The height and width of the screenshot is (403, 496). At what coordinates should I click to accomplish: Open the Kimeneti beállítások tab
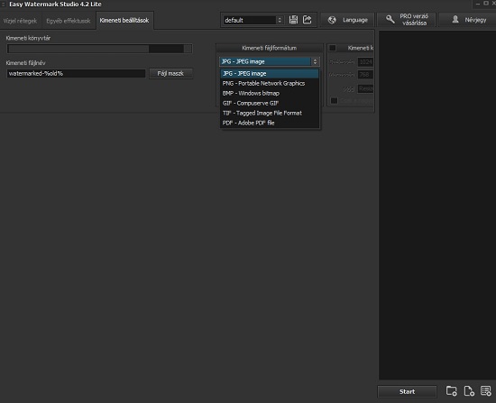click(124, 21)
